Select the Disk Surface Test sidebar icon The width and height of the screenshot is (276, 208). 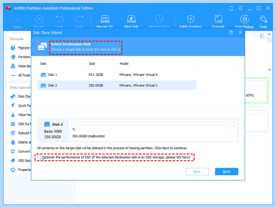click(13, 124)
